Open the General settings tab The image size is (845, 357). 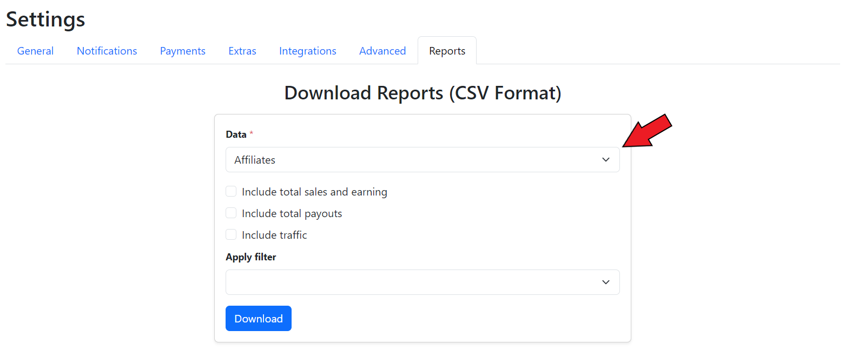tap(35, 51)
